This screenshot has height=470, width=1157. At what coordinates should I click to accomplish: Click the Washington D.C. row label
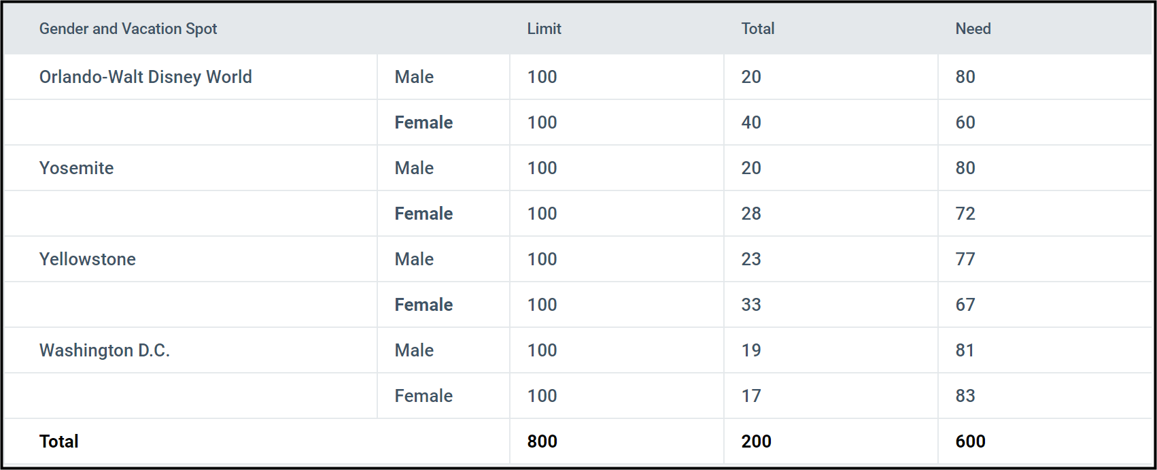pyautogui.click(x=104, y=350)
